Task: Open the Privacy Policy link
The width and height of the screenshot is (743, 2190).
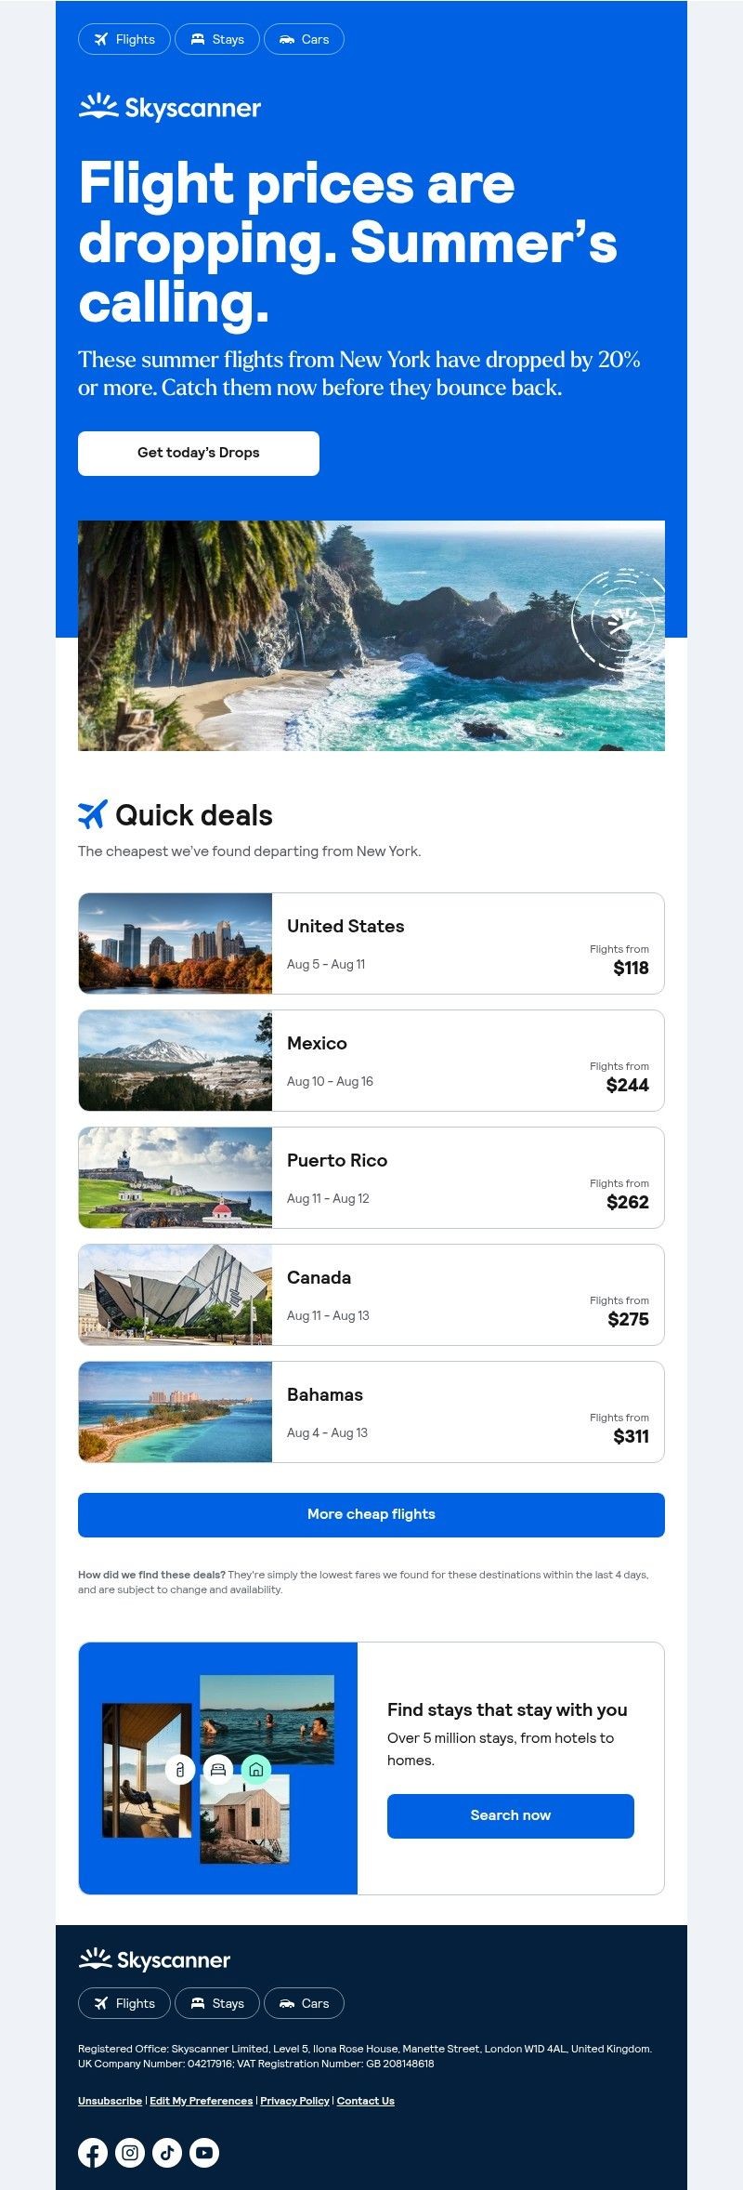Action: (294, 2101)
